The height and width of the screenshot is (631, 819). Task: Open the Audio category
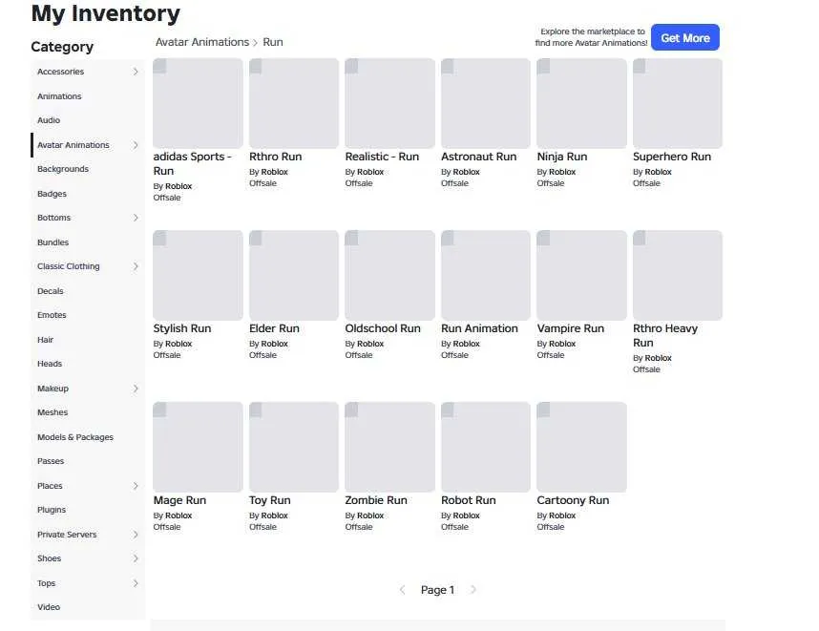(x=49, y=120)
